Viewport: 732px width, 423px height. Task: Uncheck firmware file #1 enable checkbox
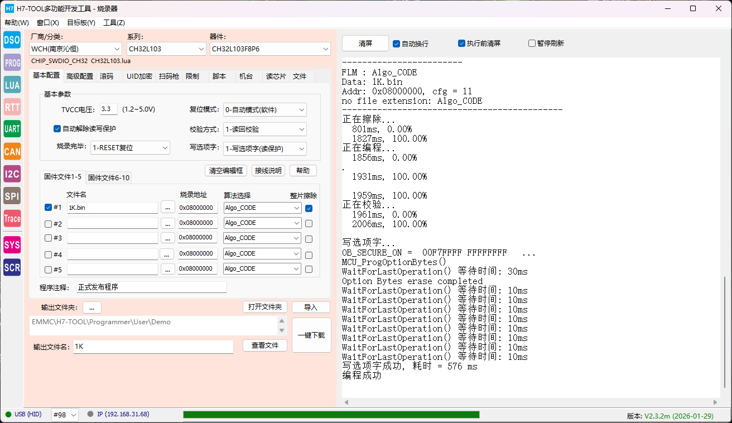coord(48,208)
